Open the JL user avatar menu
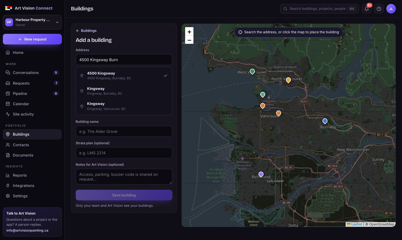 pyautogui.click(x=391, y=9)
